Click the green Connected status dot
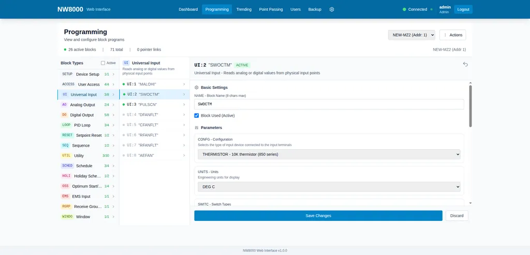Screen dimensions: 530x255 tap(404, 9)
